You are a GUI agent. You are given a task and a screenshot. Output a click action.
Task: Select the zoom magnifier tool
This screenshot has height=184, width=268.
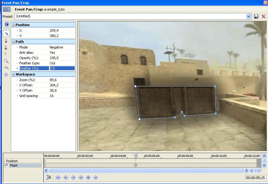click(6, 61)
